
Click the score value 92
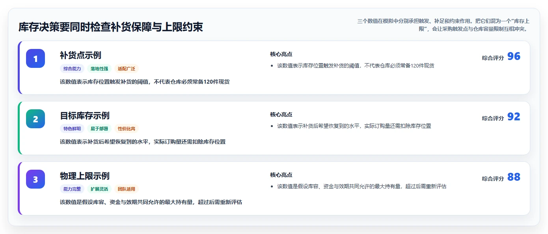[x=514, y=117]
